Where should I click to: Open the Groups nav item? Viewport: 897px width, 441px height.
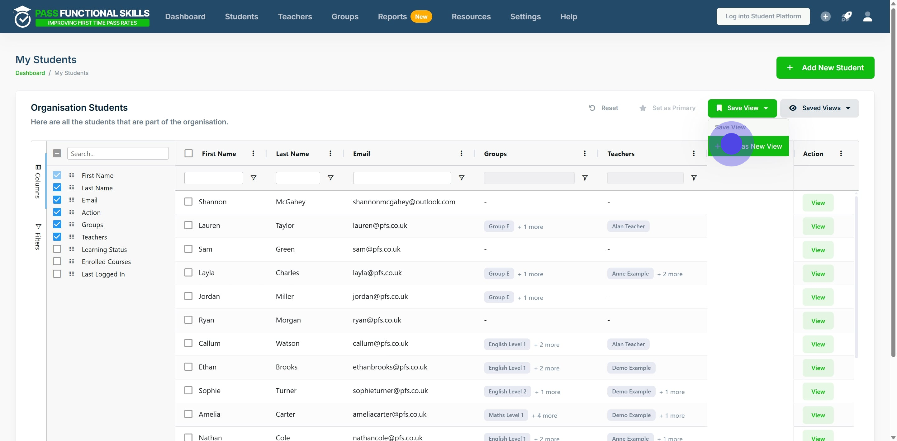click(x=345, y=16)
